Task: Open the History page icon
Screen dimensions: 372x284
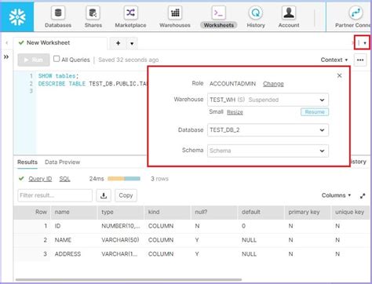Action: click(x=256, y=13)
